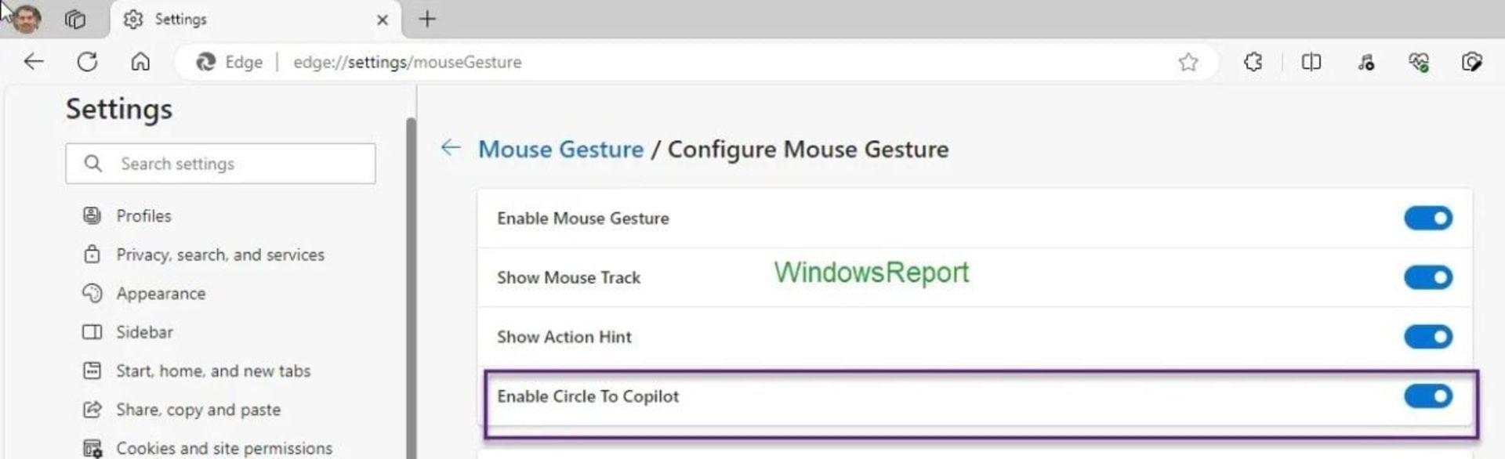Go to Privacy, search, and services
Screen dimensions: 1505x459
pos(219,255)
